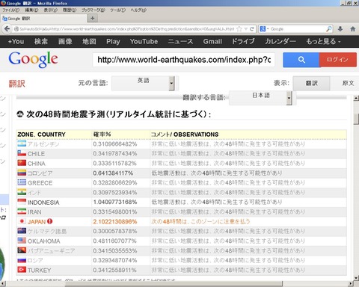Open 画像 in the Google bar

[65, 41]
